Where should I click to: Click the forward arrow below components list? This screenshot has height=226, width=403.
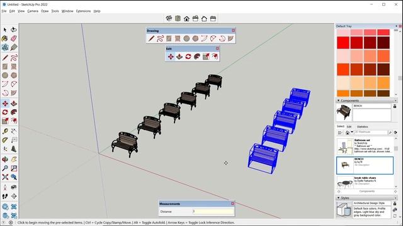coord(395,191)
